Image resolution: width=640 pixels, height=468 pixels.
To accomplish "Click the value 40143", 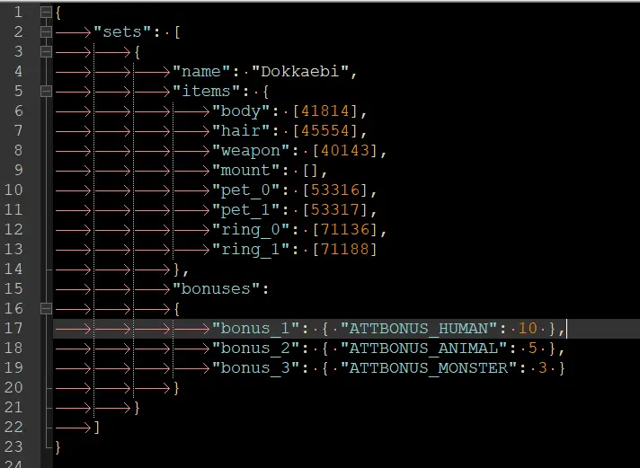I will pyautogui.click(x=345, y=151).
